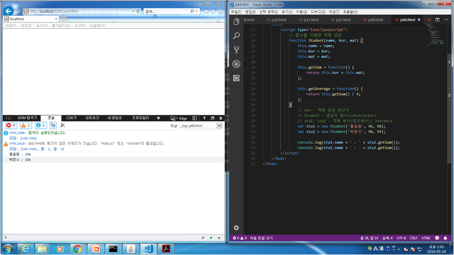454x255 pixels.
Task: Open notifications bell in VS Code status bar
Action: [445, 238]
